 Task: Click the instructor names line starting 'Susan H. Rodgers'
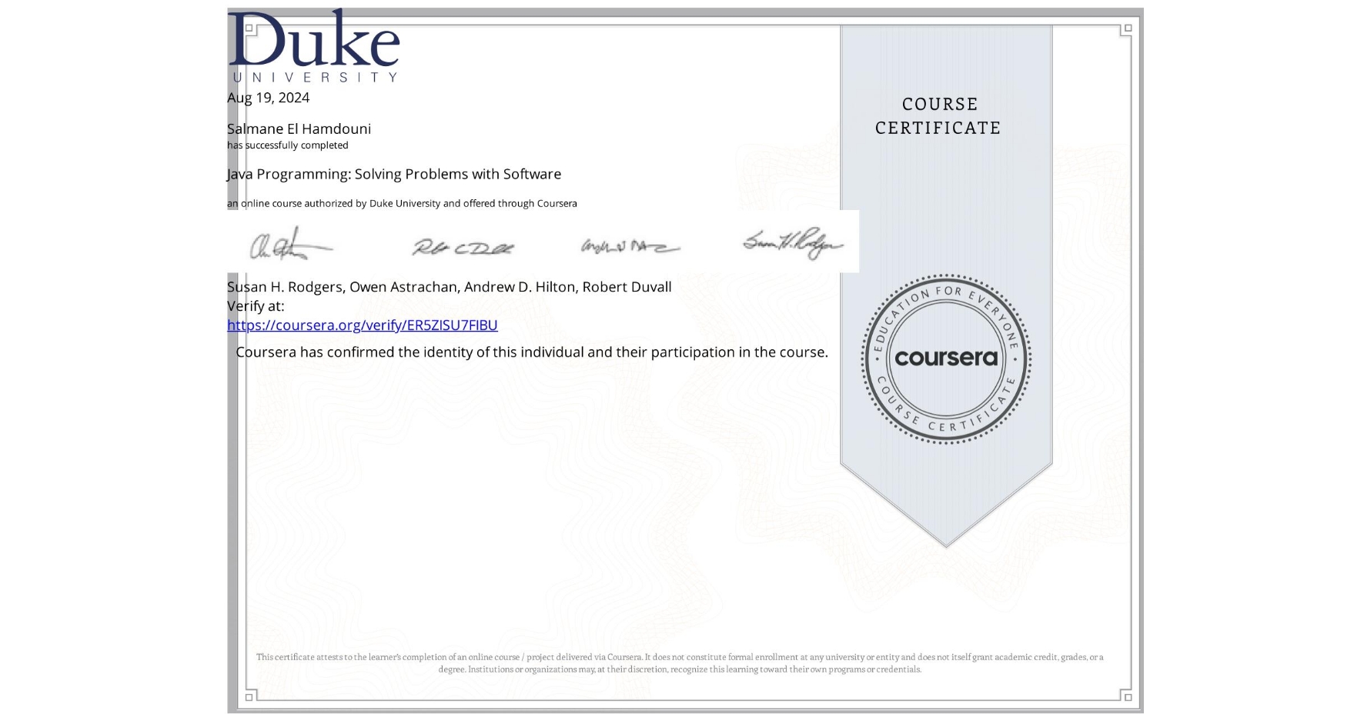[450, 287]
